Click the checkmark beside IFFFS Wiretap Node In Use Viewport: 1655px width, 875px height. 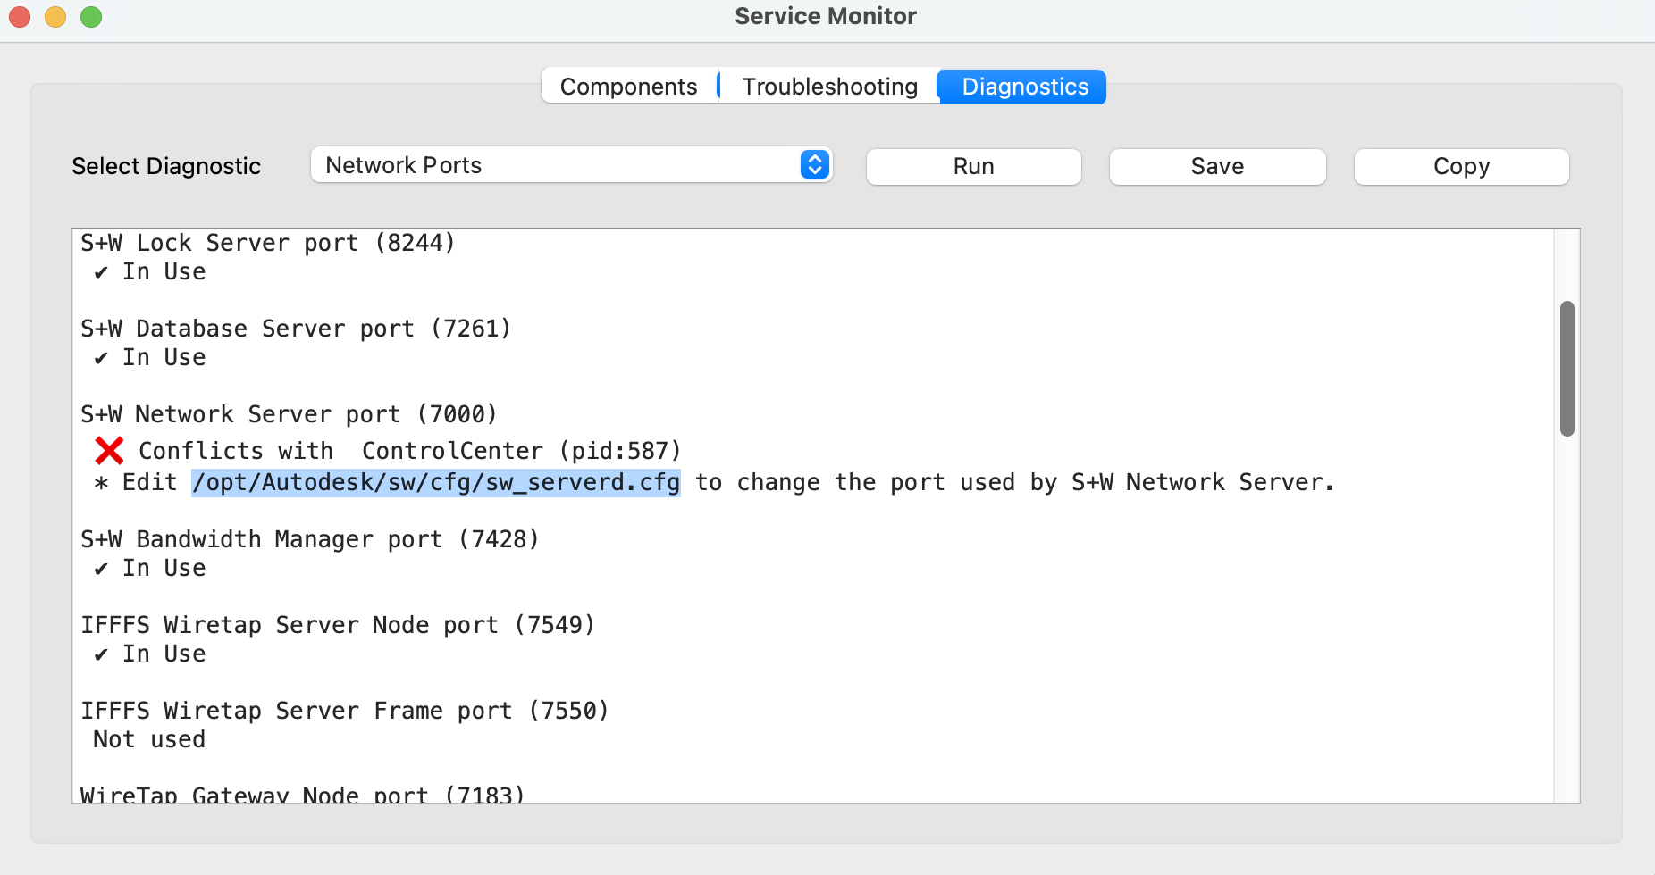point(100,654)
